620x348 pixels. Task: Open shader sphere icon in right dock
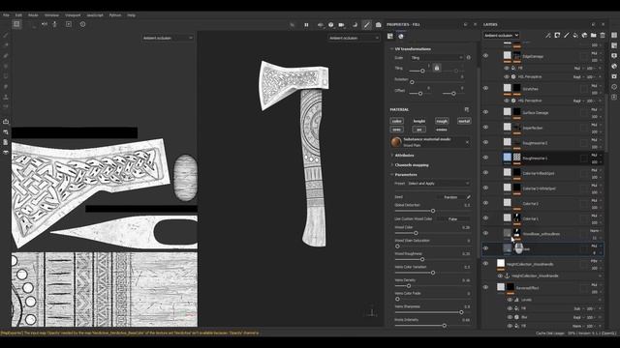tap(614, 67)
